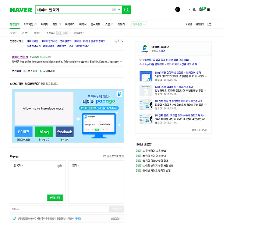Click the PC버전 button in the Papago ad
Image resolution: width=265 pixels, height=228 pixels.
(x=24, y=132)
